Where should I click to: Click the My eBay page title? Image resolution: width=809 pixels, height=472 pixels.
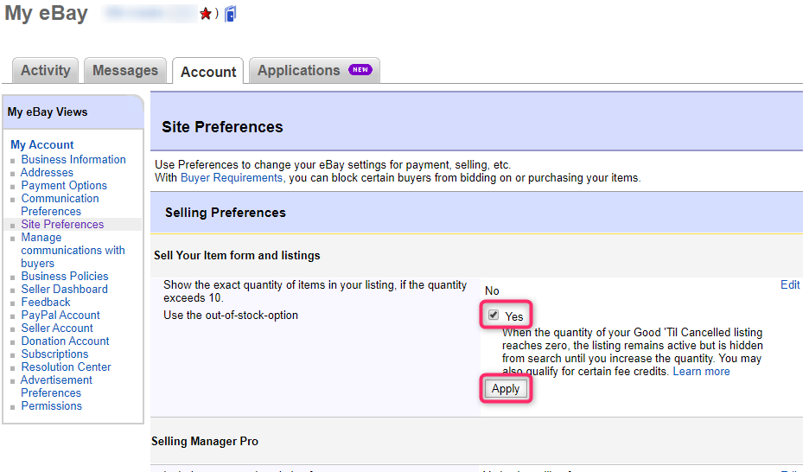[x=47, y=14]
